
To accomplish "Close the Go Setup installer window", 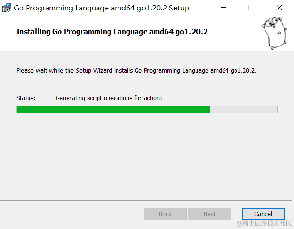I will (279, 8).
